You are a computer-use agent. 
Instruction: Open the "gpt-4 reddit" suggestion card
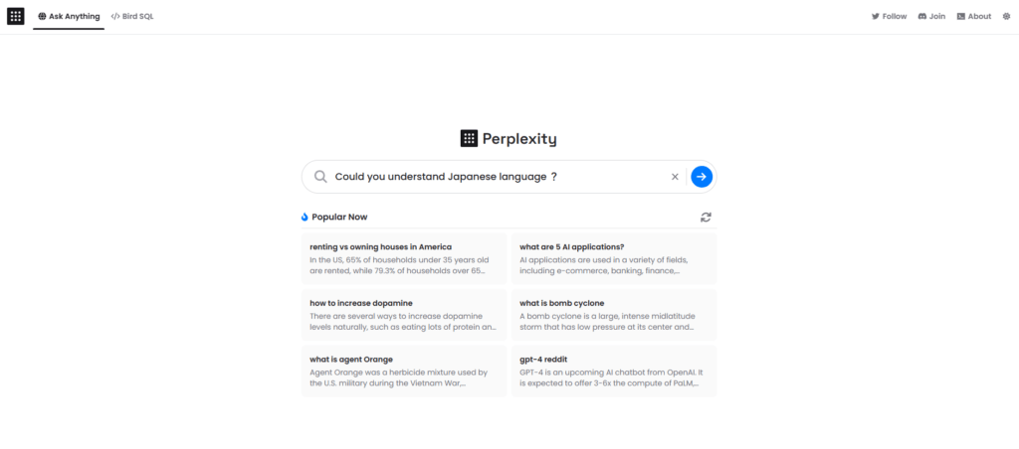(x=613, y=371)
